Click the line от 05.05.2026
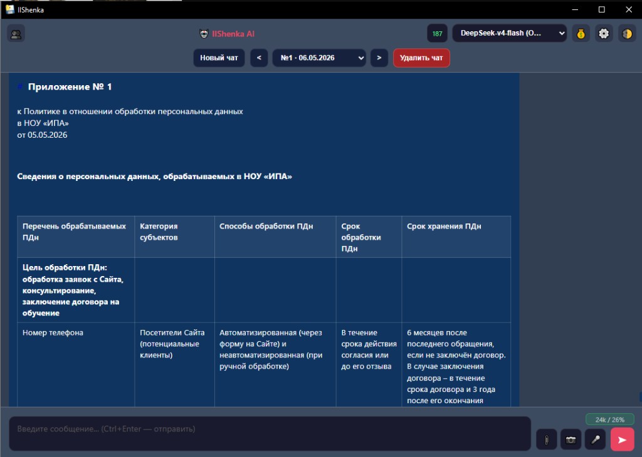The width and height of the screenshot is (642, 457). click(42, 135)
